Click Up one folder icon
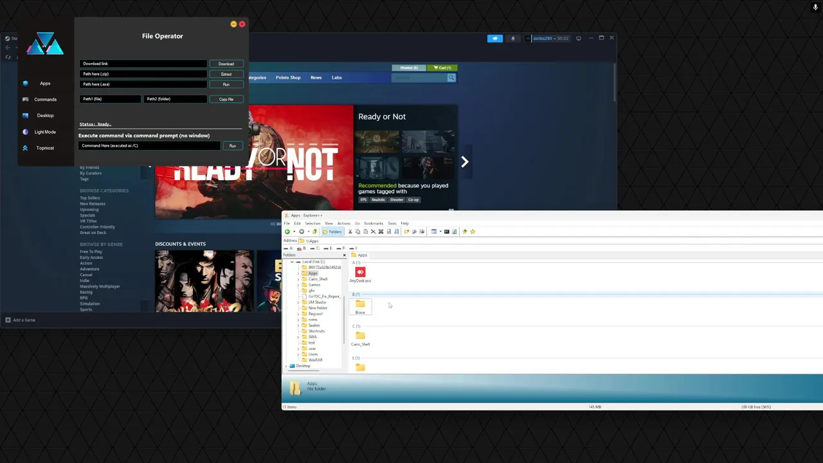 [x=315, y=232]
